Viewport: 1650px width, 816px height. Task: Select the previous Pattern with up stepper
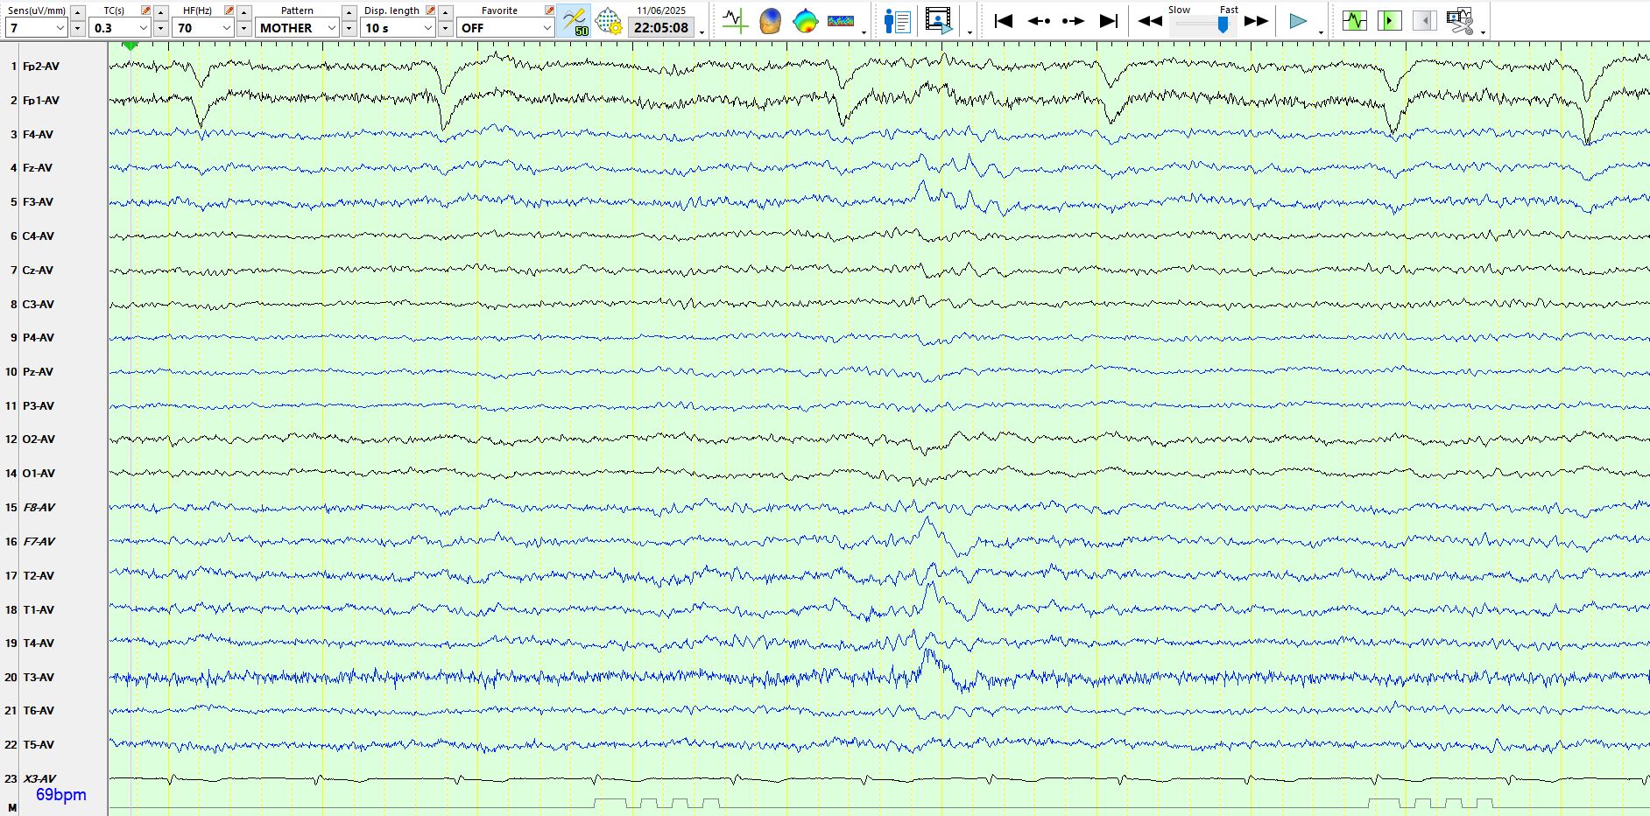(x=349, y=12)
